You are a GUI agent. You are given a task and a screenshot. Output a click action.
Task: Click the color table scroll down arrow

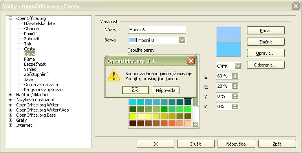click(x=196, y=124)
